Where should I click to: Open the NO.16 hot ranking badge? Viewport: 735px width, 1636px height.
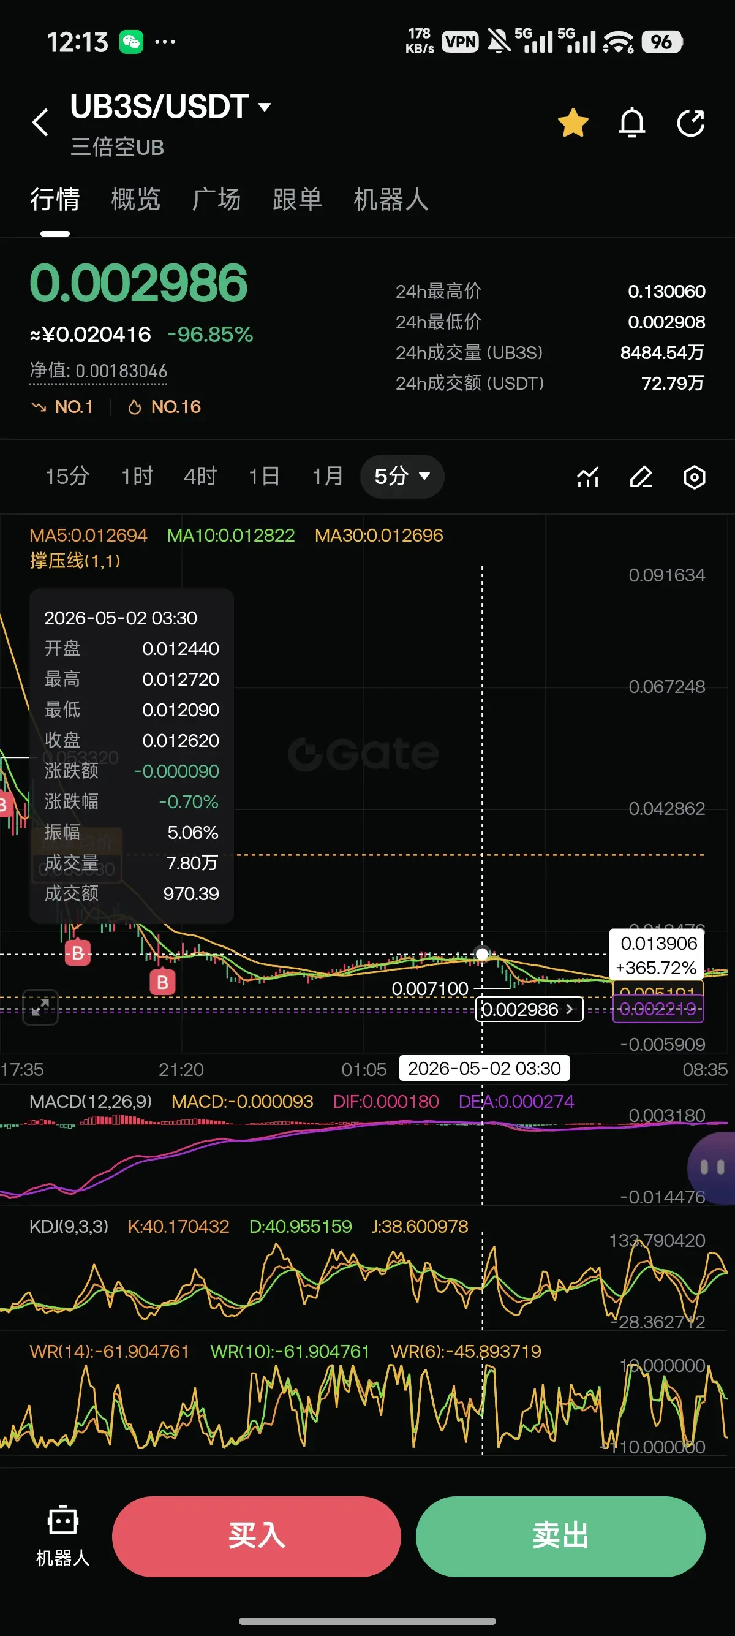[x=164, y=406]
